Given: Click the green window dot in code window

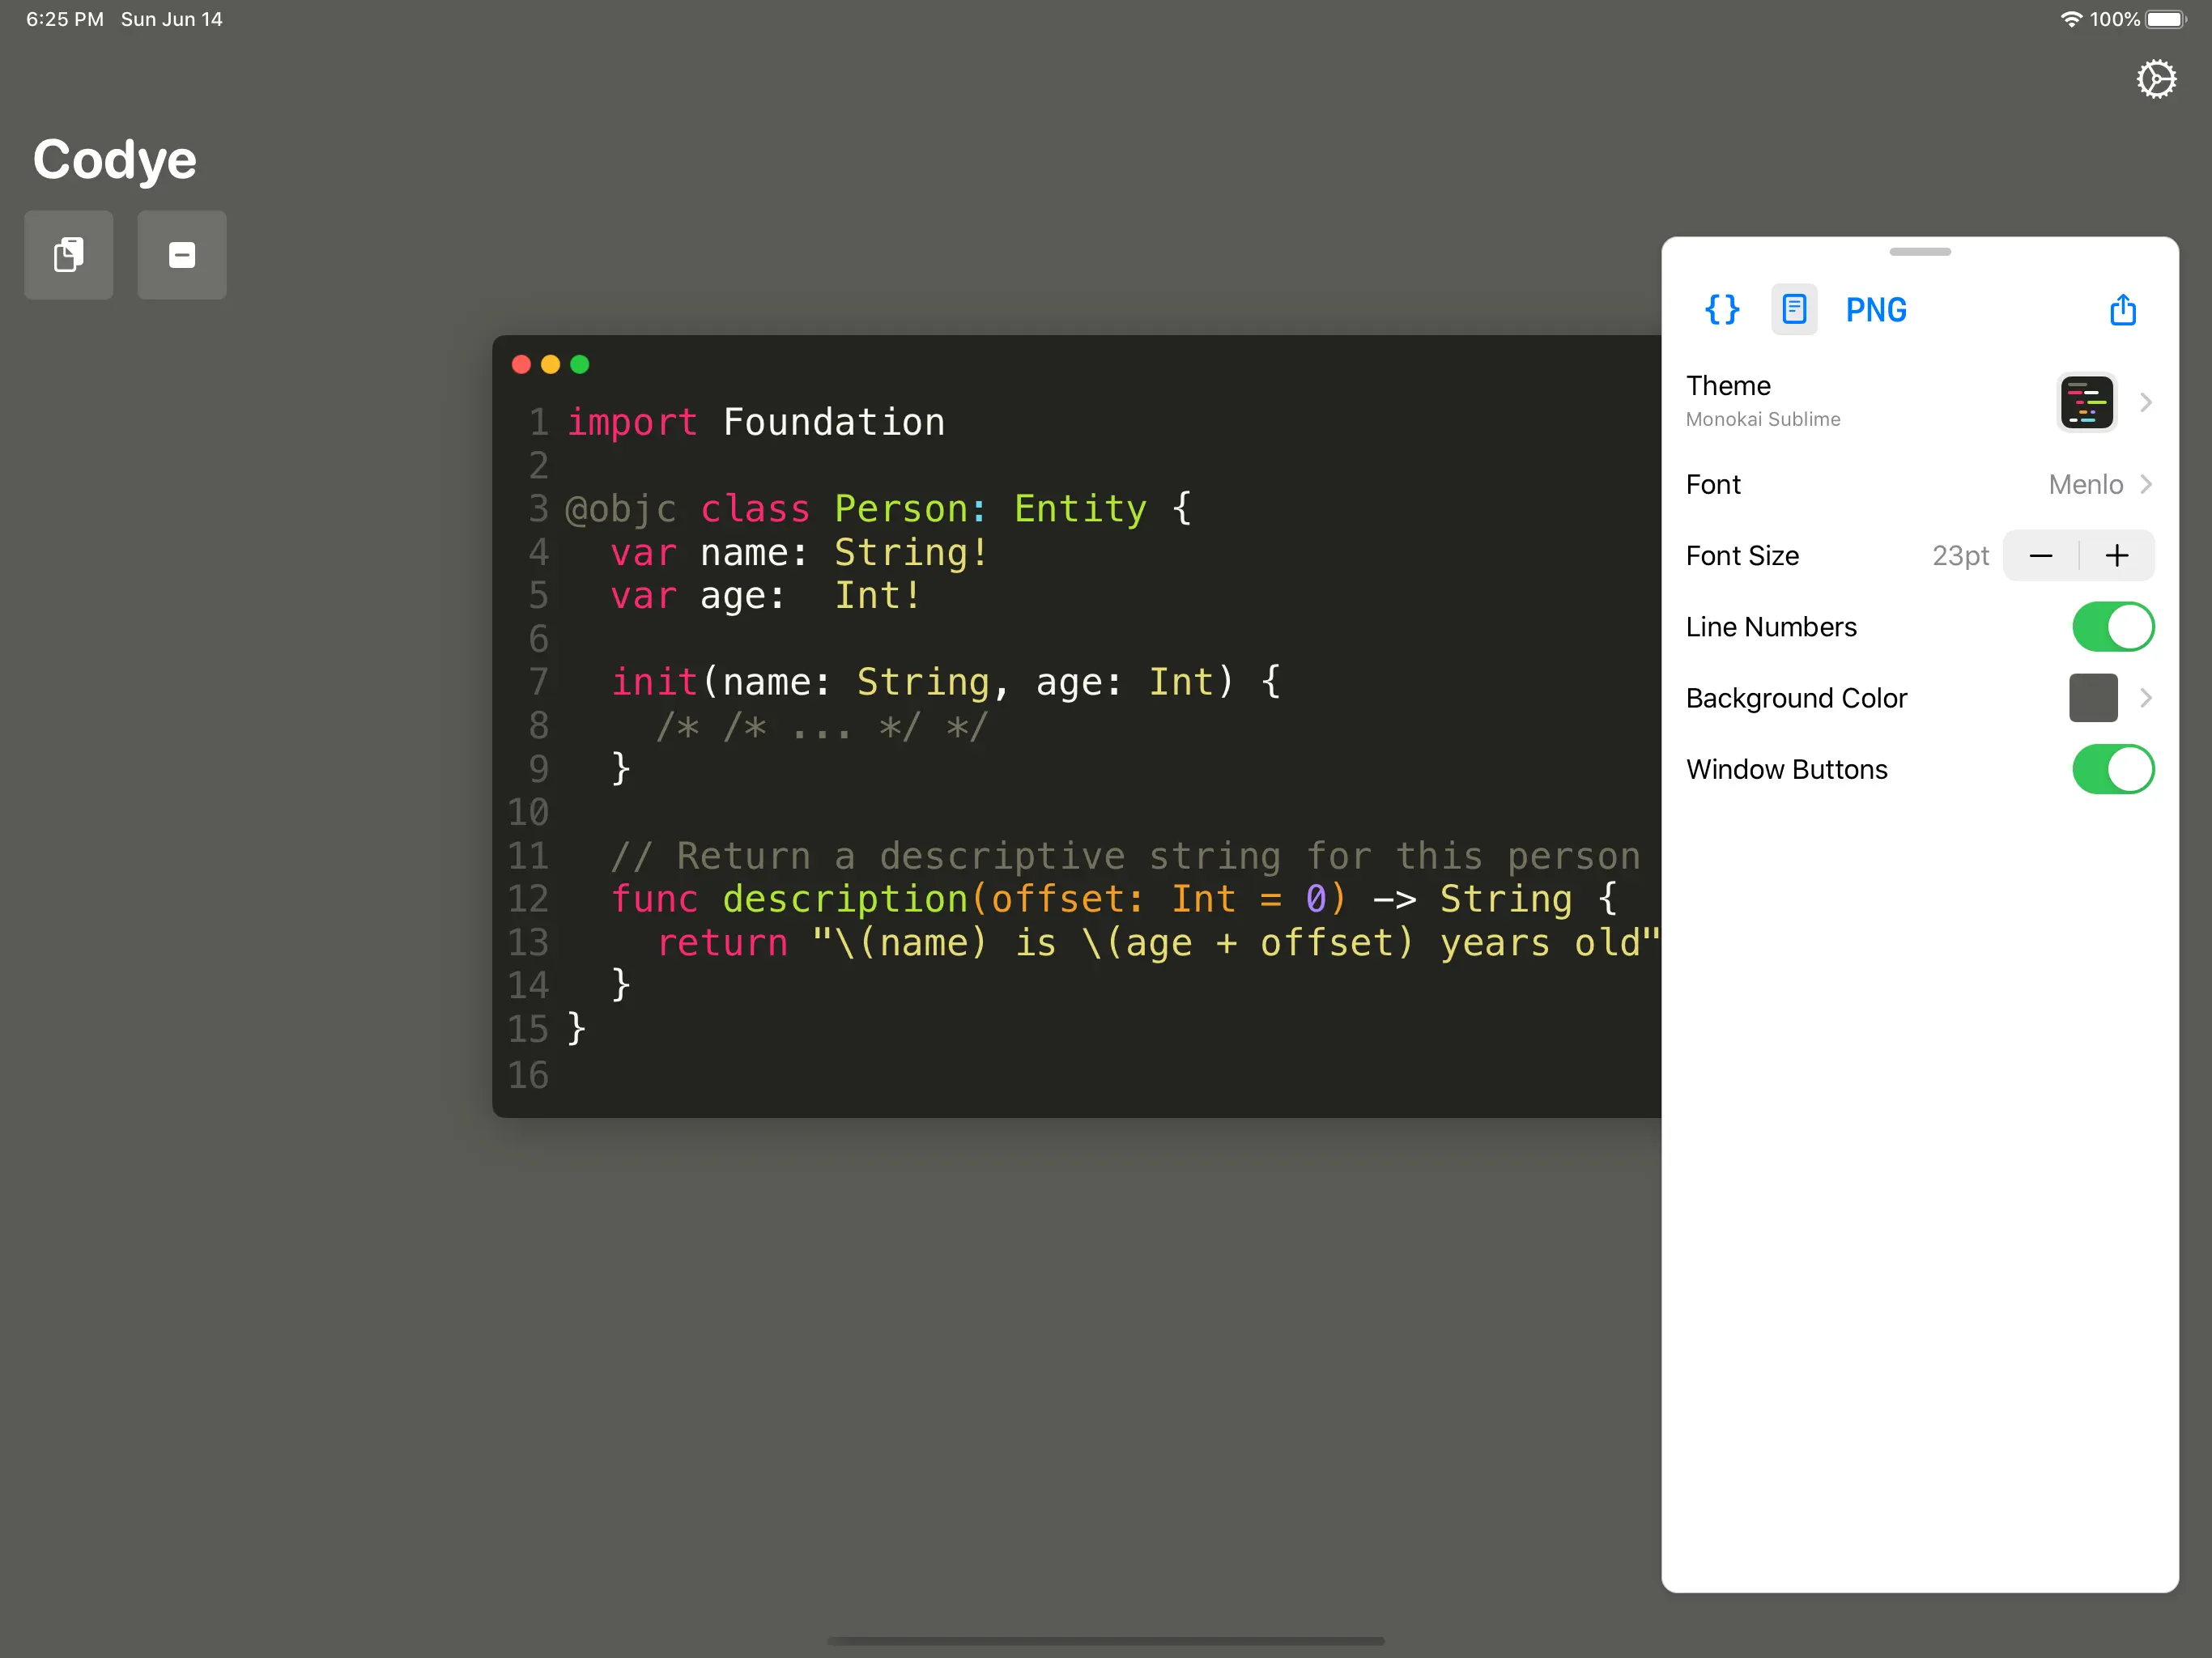Looking at the screenshot, I should [580, 365].
